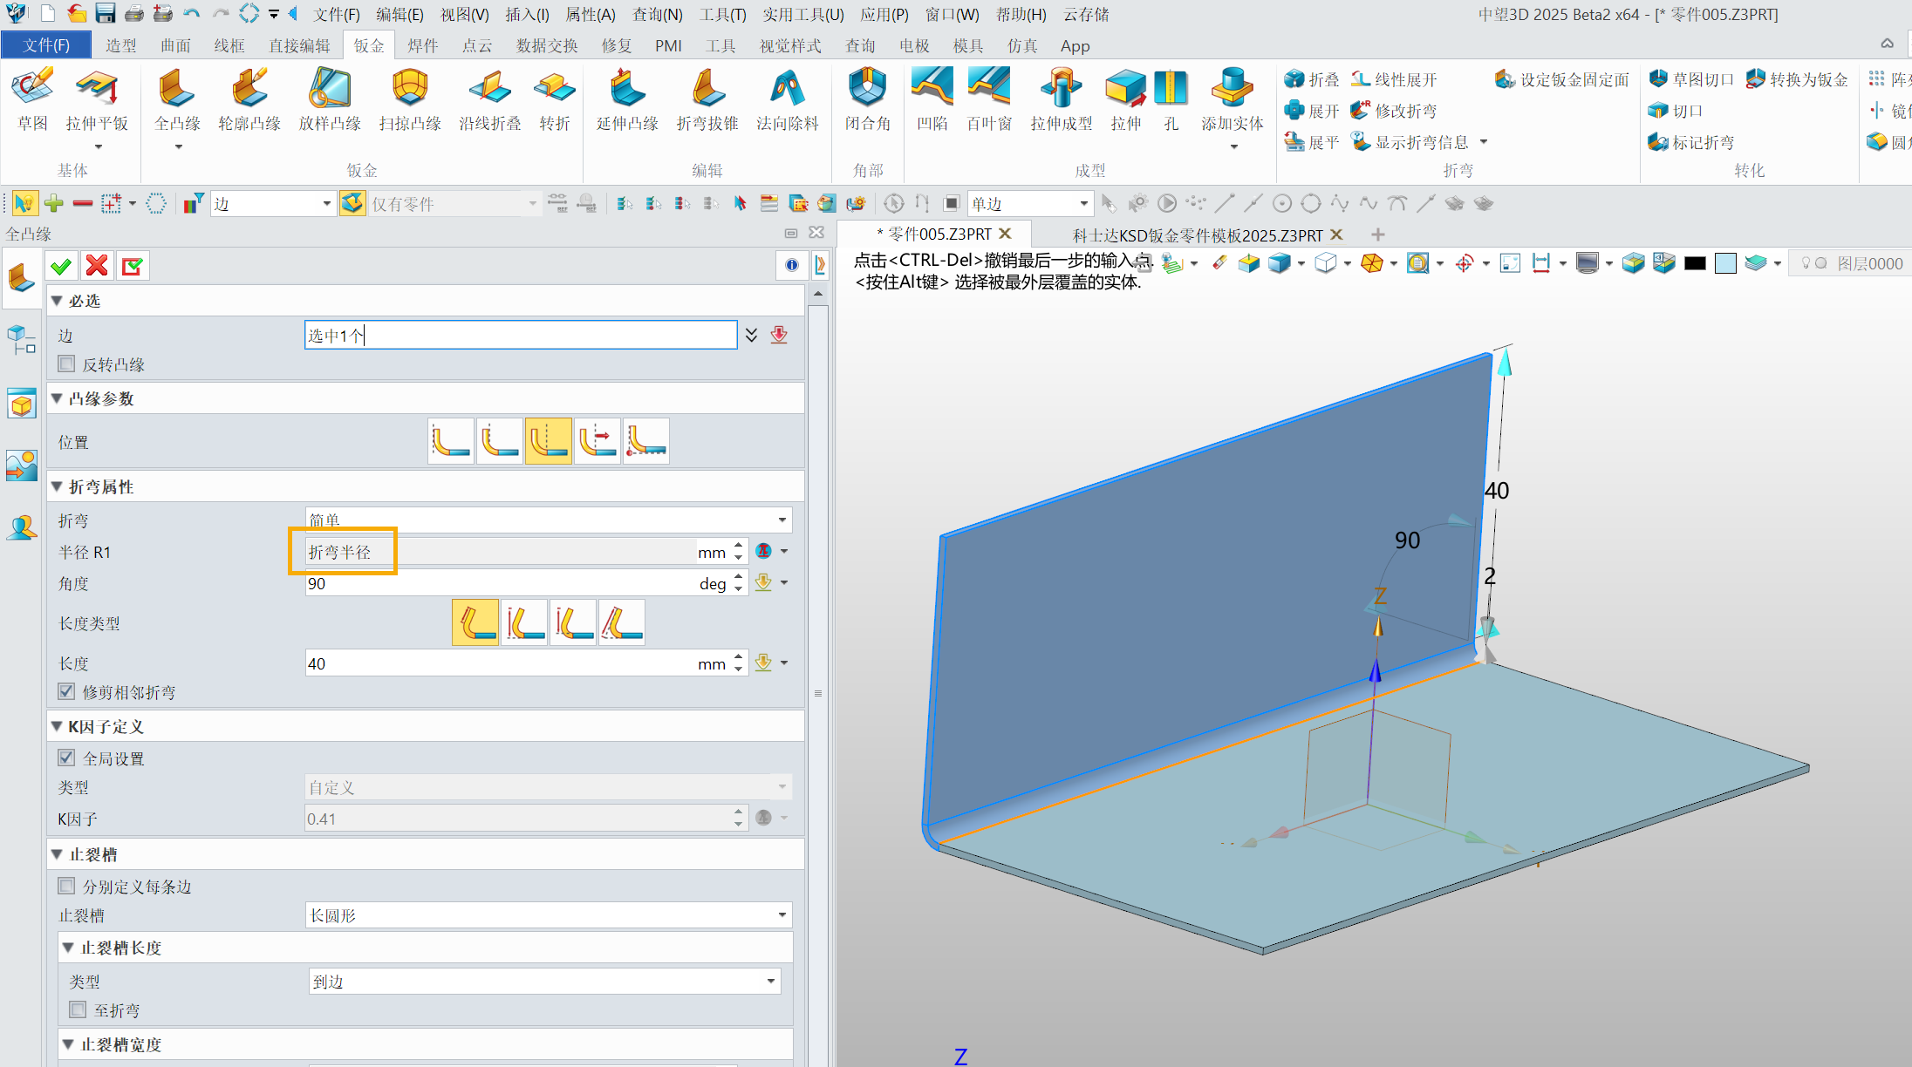The width and height of the screenshot is (1912, 1067).
Task: Open the 放样凸缘 tool
Action: 330,100
